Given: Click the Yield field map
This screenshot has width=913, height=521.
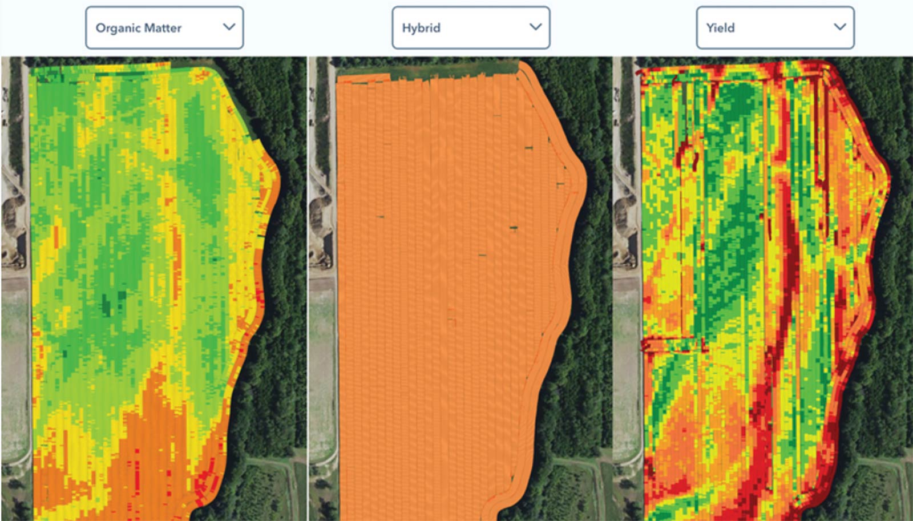Looking at the screenshot, I should pyautogui.click(x=763, y=288).
